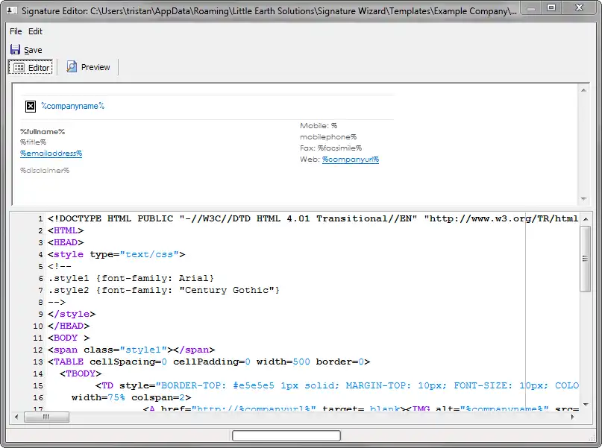Click the %emailaddress% link
This screenshot has width=602, height=448.
[51, 154]
